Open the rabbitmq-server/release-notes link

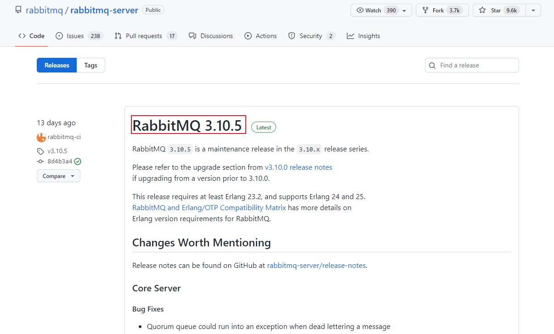[x=317, y=266]
